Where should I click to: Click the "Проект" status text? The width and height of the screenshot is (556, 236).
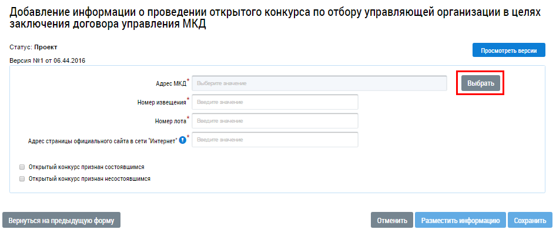[x=46, y=46]
